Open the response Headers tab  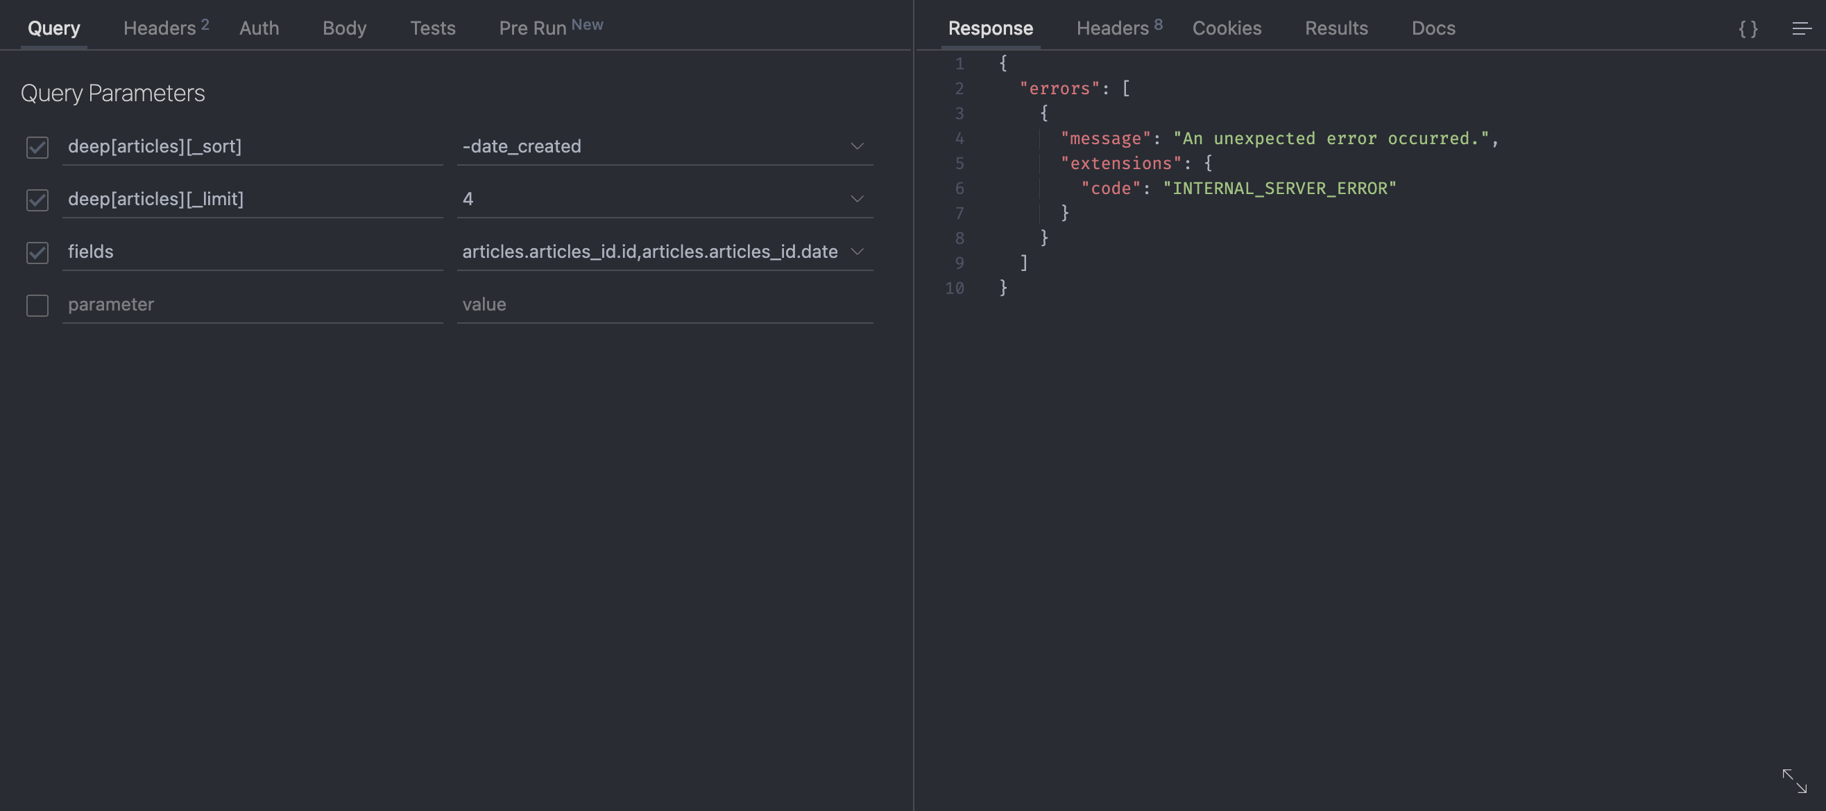pyautogui.click(x=1119, y=28)
